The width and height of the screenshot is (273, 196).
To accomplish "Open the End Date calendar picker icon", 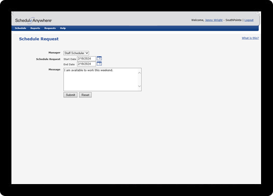I will click(99, 64).
